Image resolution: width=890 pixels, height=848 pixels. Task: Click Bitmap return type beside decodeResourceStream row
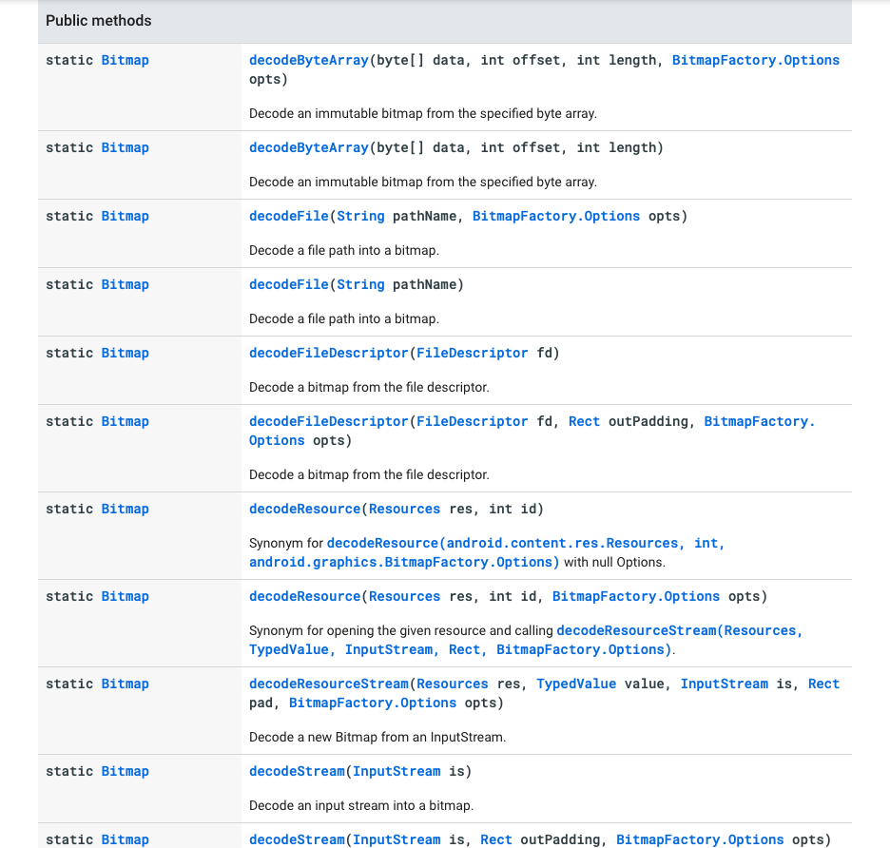click(125, 684)
